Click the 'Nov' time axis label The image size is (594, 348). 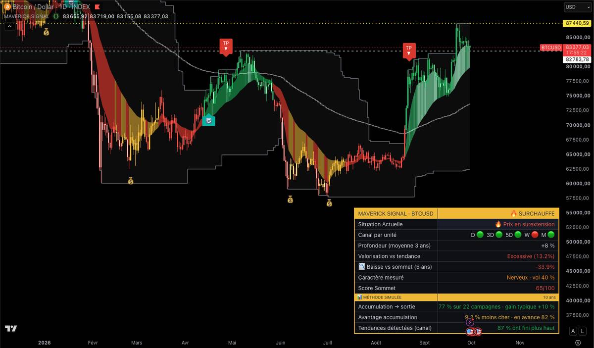[520, 343]
